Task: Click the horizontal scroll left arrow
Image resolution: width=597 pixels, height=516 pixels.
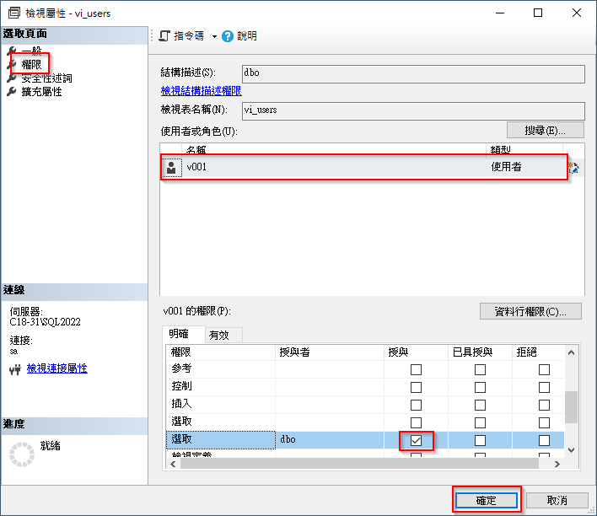Action: click(x=173, y=464)
